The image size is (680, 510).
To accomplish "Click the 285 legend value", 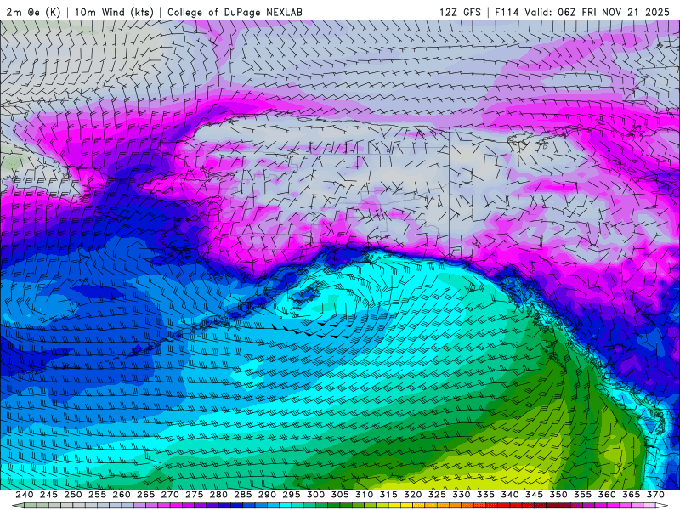I will tap(243, 495).
